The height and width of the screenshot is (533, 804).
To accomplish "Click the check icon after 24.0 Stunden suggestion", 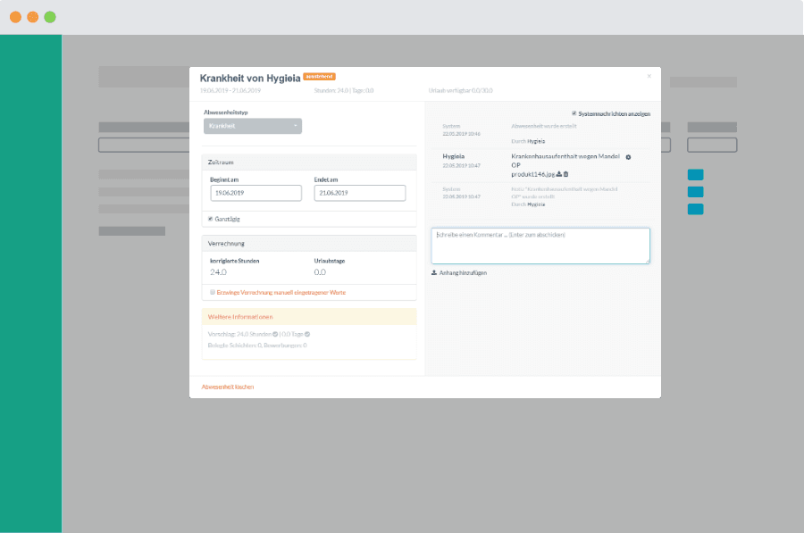I will (x=275, y=334).
